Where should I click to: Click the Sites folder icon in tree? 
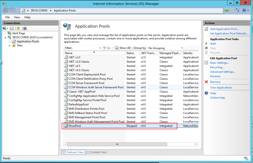(14, 45)
